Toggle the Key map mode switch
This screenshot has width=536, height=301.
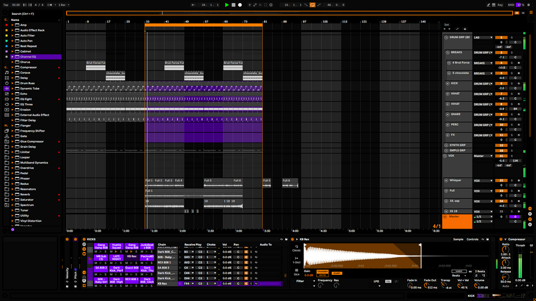pos(500,5)
